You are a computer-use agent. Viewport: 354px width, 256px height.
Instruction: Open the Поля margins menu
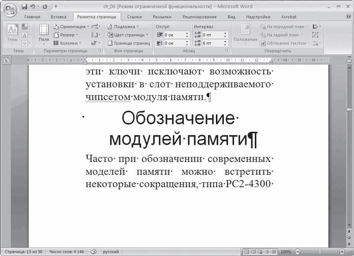click(44, 34)
